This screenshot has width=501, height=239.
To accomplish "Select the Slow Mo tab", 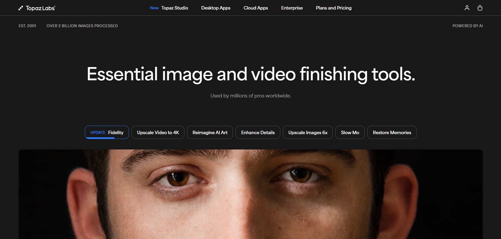I will pos(350,132).
